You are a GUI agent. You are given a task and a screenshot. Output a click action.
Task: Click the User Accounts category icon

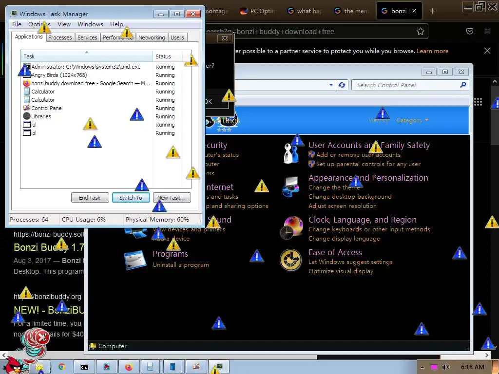click(292, 153)
